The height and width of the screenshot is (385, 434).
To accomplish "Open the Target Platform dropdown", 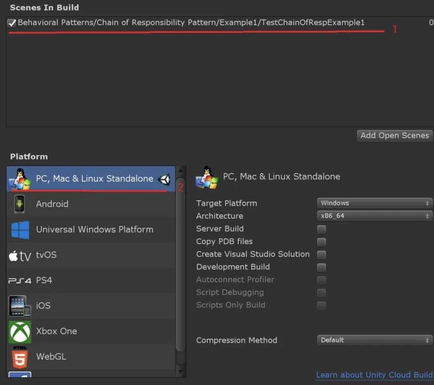I will pyautogui.click(x=375, y=203).
